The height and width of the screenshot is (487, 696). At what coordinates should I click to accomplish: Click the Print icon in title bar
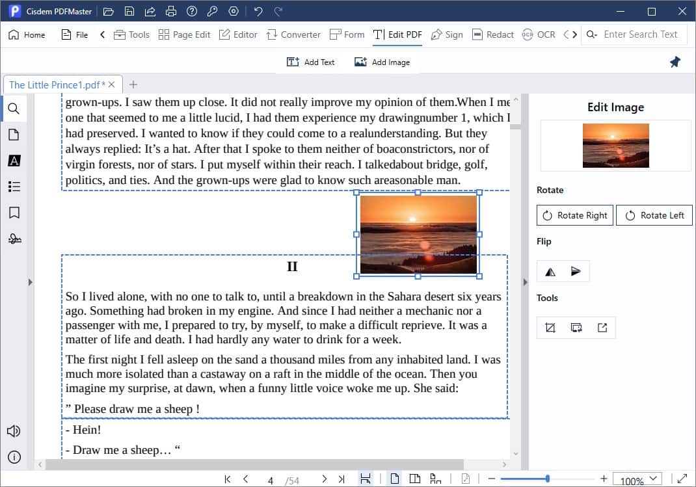170,11
